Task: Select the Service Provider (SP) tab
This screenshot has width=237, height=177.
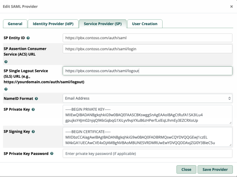Action: pos(102,24)
